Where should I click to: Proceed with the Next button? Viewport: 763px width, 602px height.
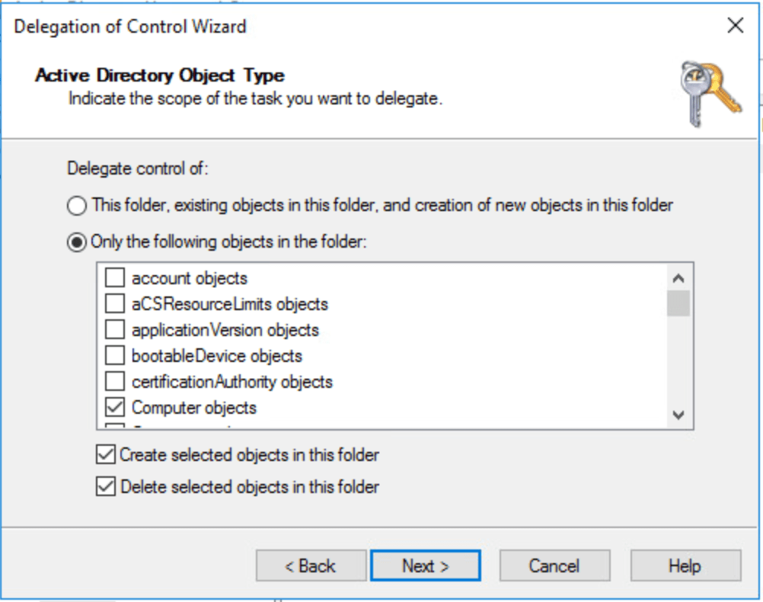tap(425, 565)
